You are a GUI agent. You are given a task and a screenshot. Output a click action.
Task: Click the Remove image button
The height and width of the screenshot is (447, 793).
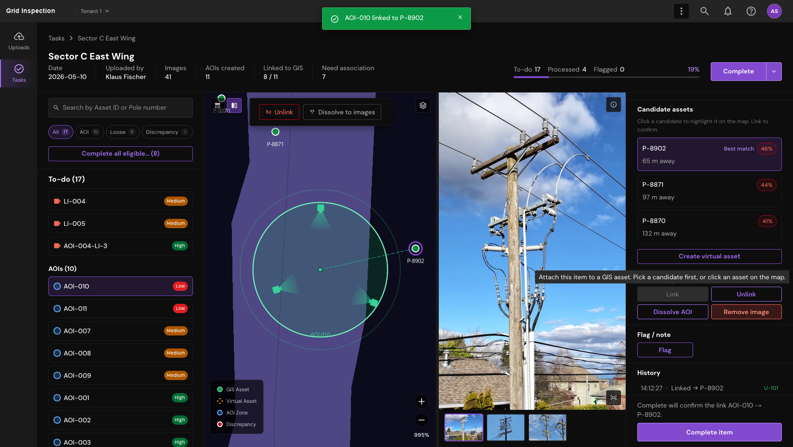click(x=747, y=312)
